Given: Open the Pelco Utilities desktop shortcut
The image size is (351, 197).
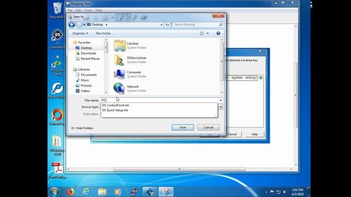Looking at the screenshot, I should [57, 90].
